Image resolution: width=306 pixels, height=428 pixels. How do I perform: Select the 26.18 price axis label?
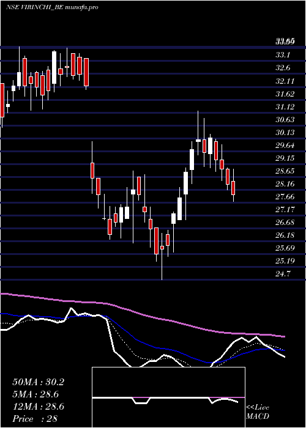285,235
